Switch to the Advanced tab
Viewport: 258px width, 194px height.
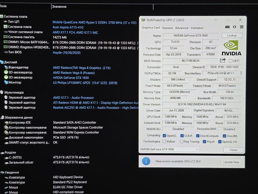pos(181,28)
